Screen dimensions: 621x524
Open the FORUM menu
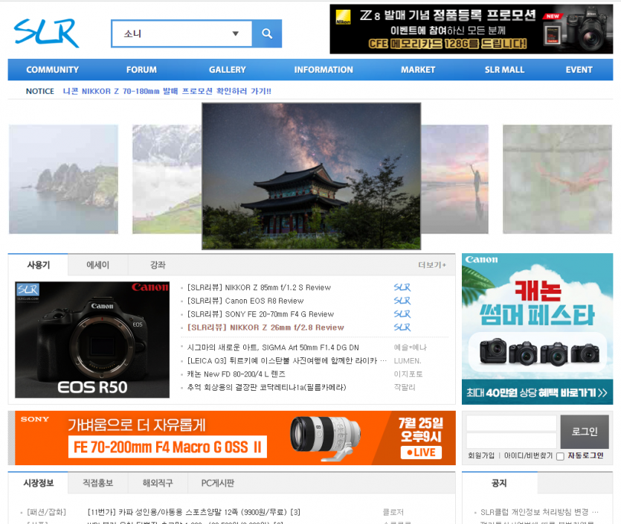141,70
